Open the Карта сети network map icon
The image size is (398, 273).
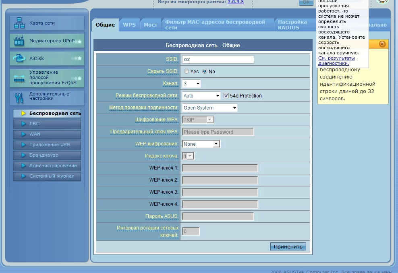tap(19, 23)
